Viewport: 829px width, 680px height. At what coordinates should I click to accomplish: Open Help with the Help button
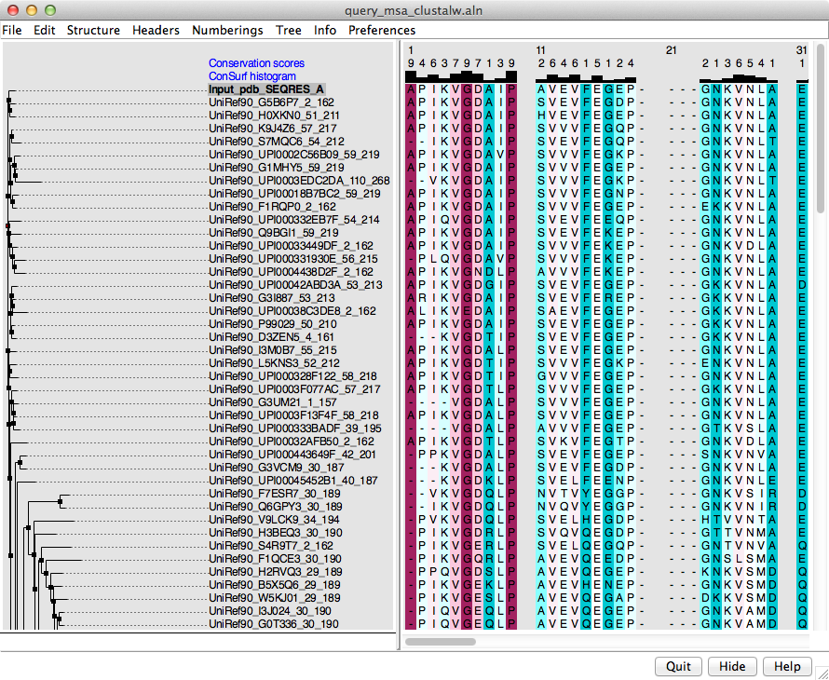click(787, 666)
